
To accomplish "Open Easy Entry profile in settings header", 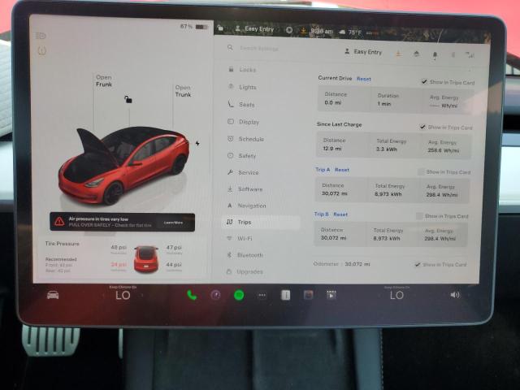I will coord(363,52).
